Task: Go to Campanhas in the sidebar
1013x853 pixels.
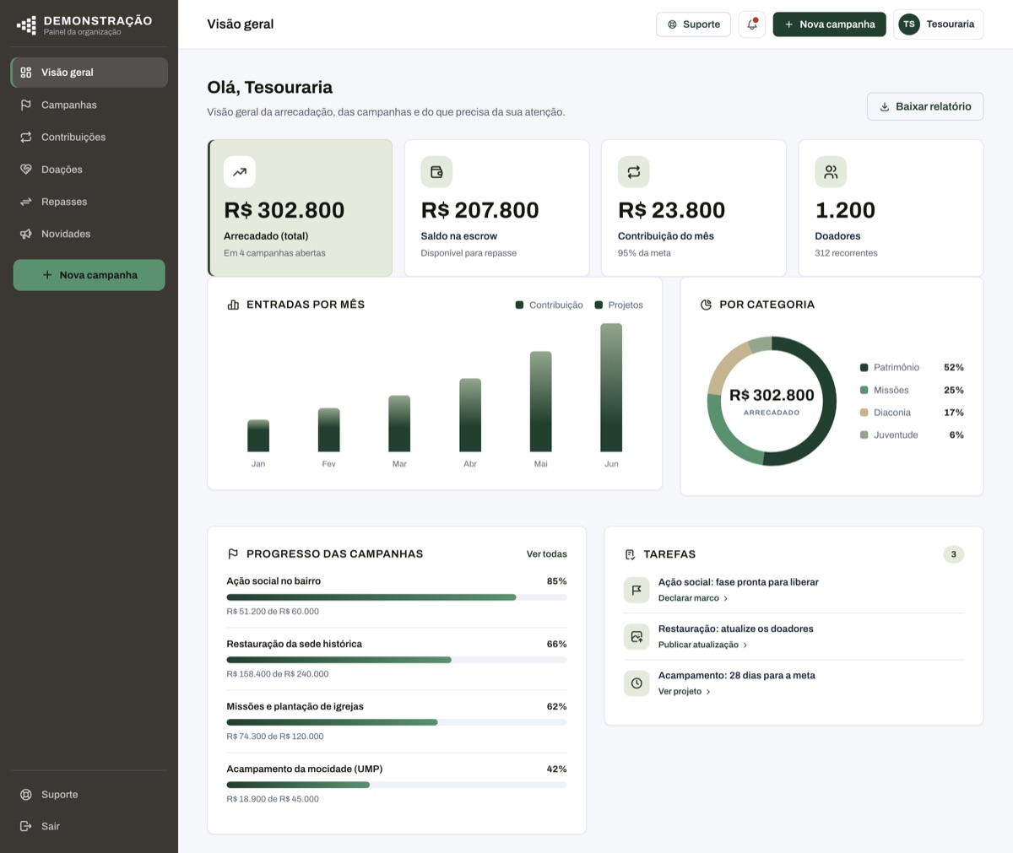Action: (89, 105)
